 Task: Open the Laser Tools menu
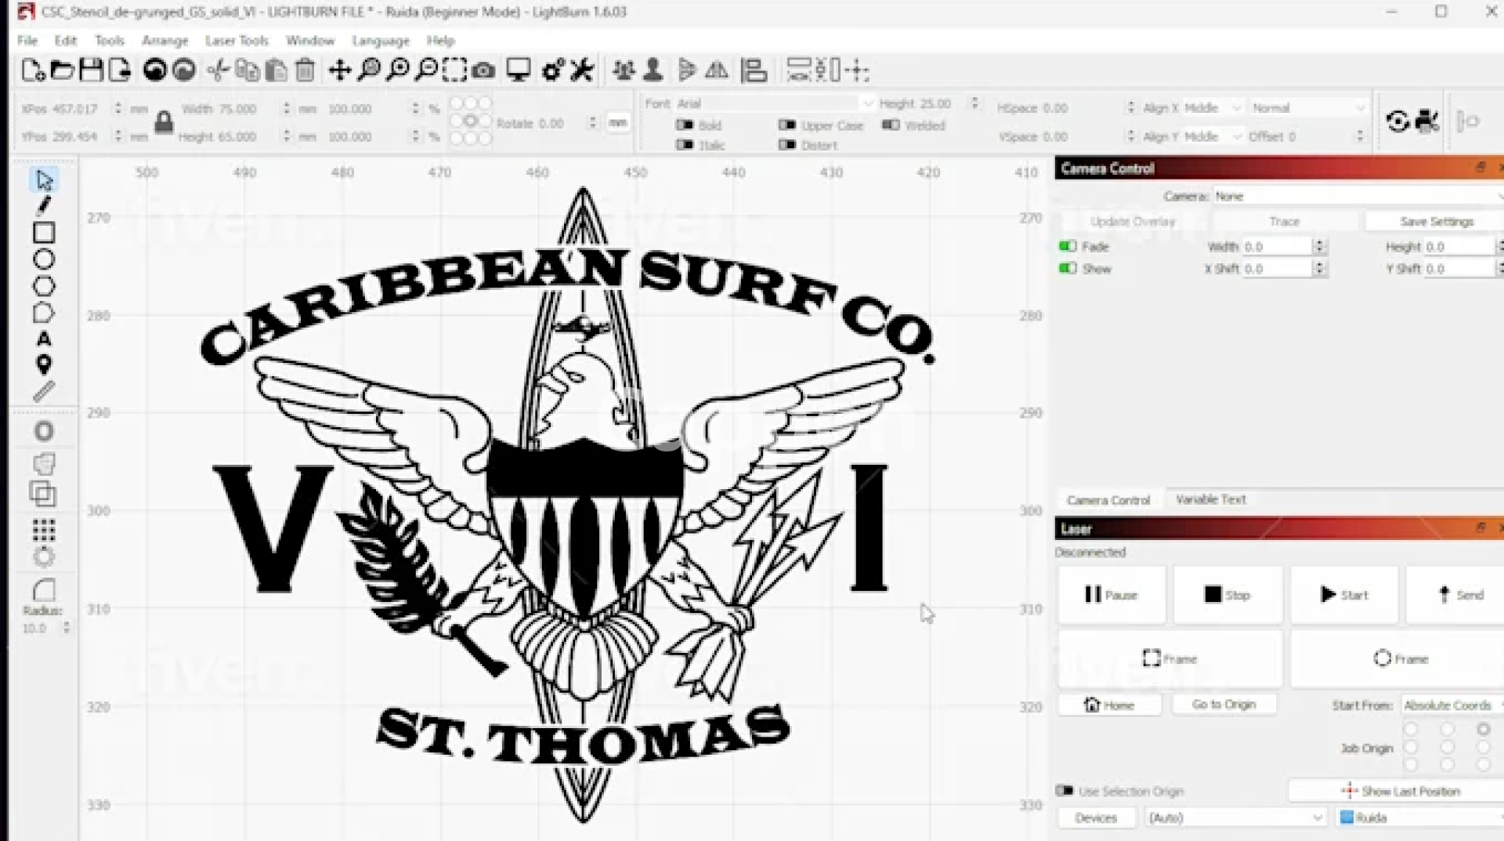point(237,40)
